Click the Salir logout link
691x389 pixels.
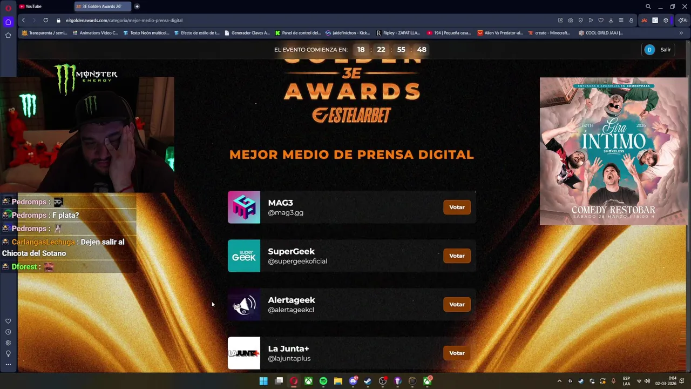[x=665, y=50]
